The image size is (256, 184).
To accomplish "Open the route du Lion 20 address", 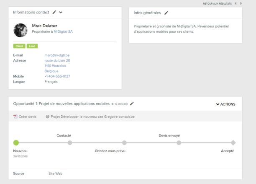I will click(57, 60).
